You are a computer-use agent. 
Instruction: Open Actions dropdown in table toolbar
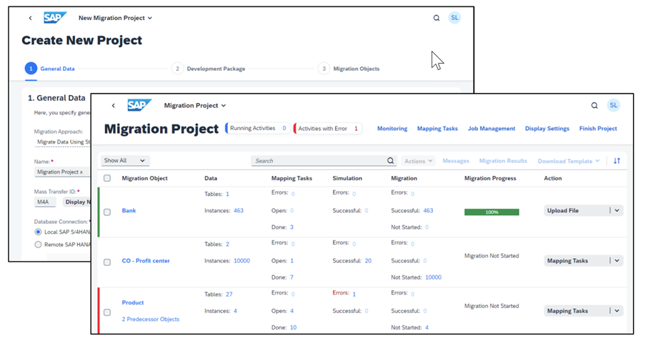(x=418, y=161)
